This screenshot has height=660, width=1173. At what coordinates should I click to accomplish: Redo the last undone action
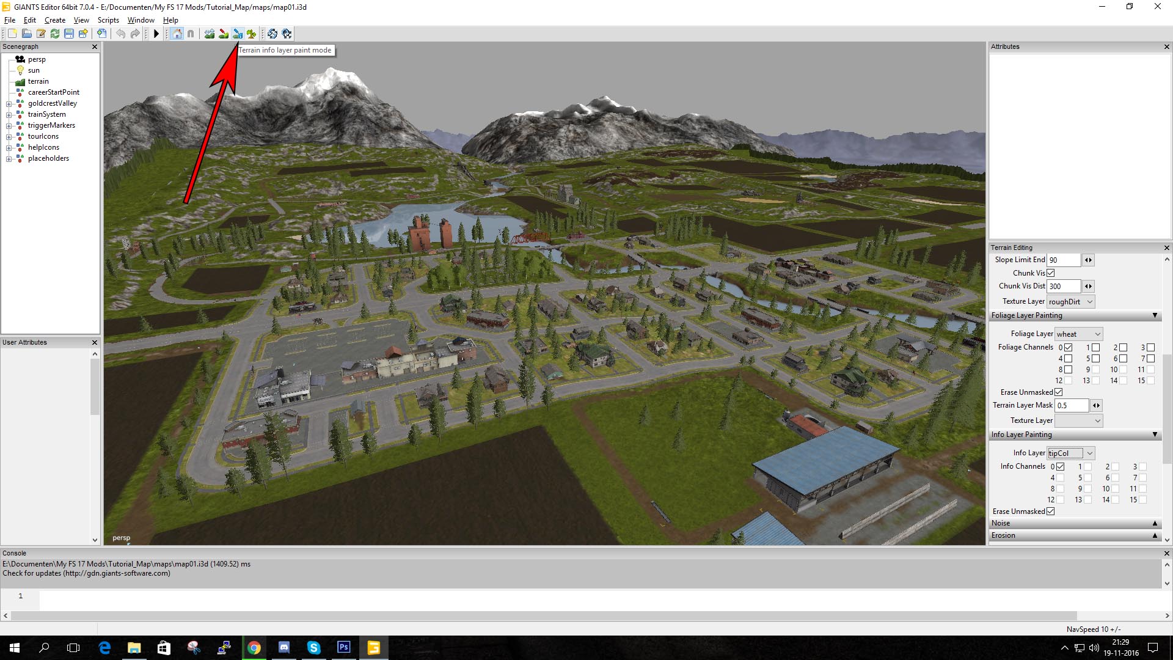click(x=135, y=34)
